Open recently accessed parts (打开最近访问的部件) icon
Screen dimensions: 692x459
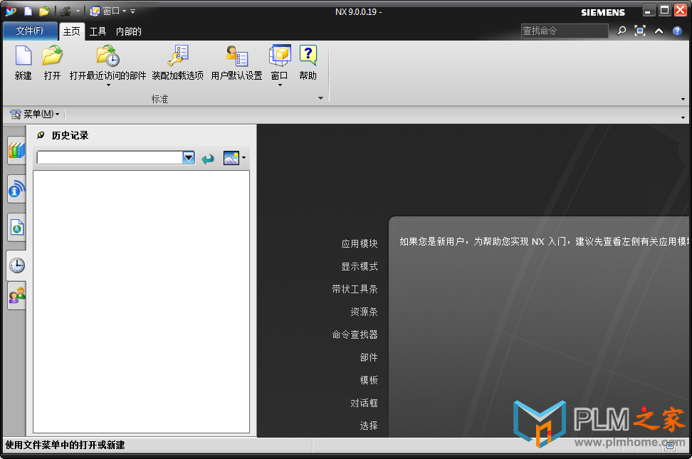pyautogui.click(x=108, y=56)
